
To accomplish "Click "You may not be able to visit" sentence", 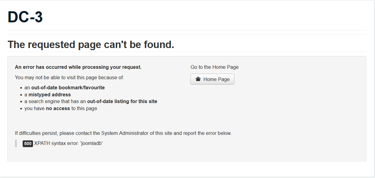I will (x=69, y=77).
